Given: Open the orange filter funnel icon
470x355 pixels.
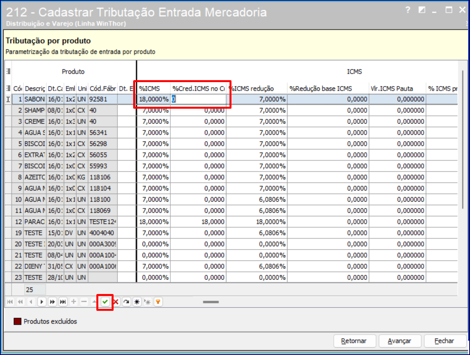Looking at the screenshot, I should [158, 302].
